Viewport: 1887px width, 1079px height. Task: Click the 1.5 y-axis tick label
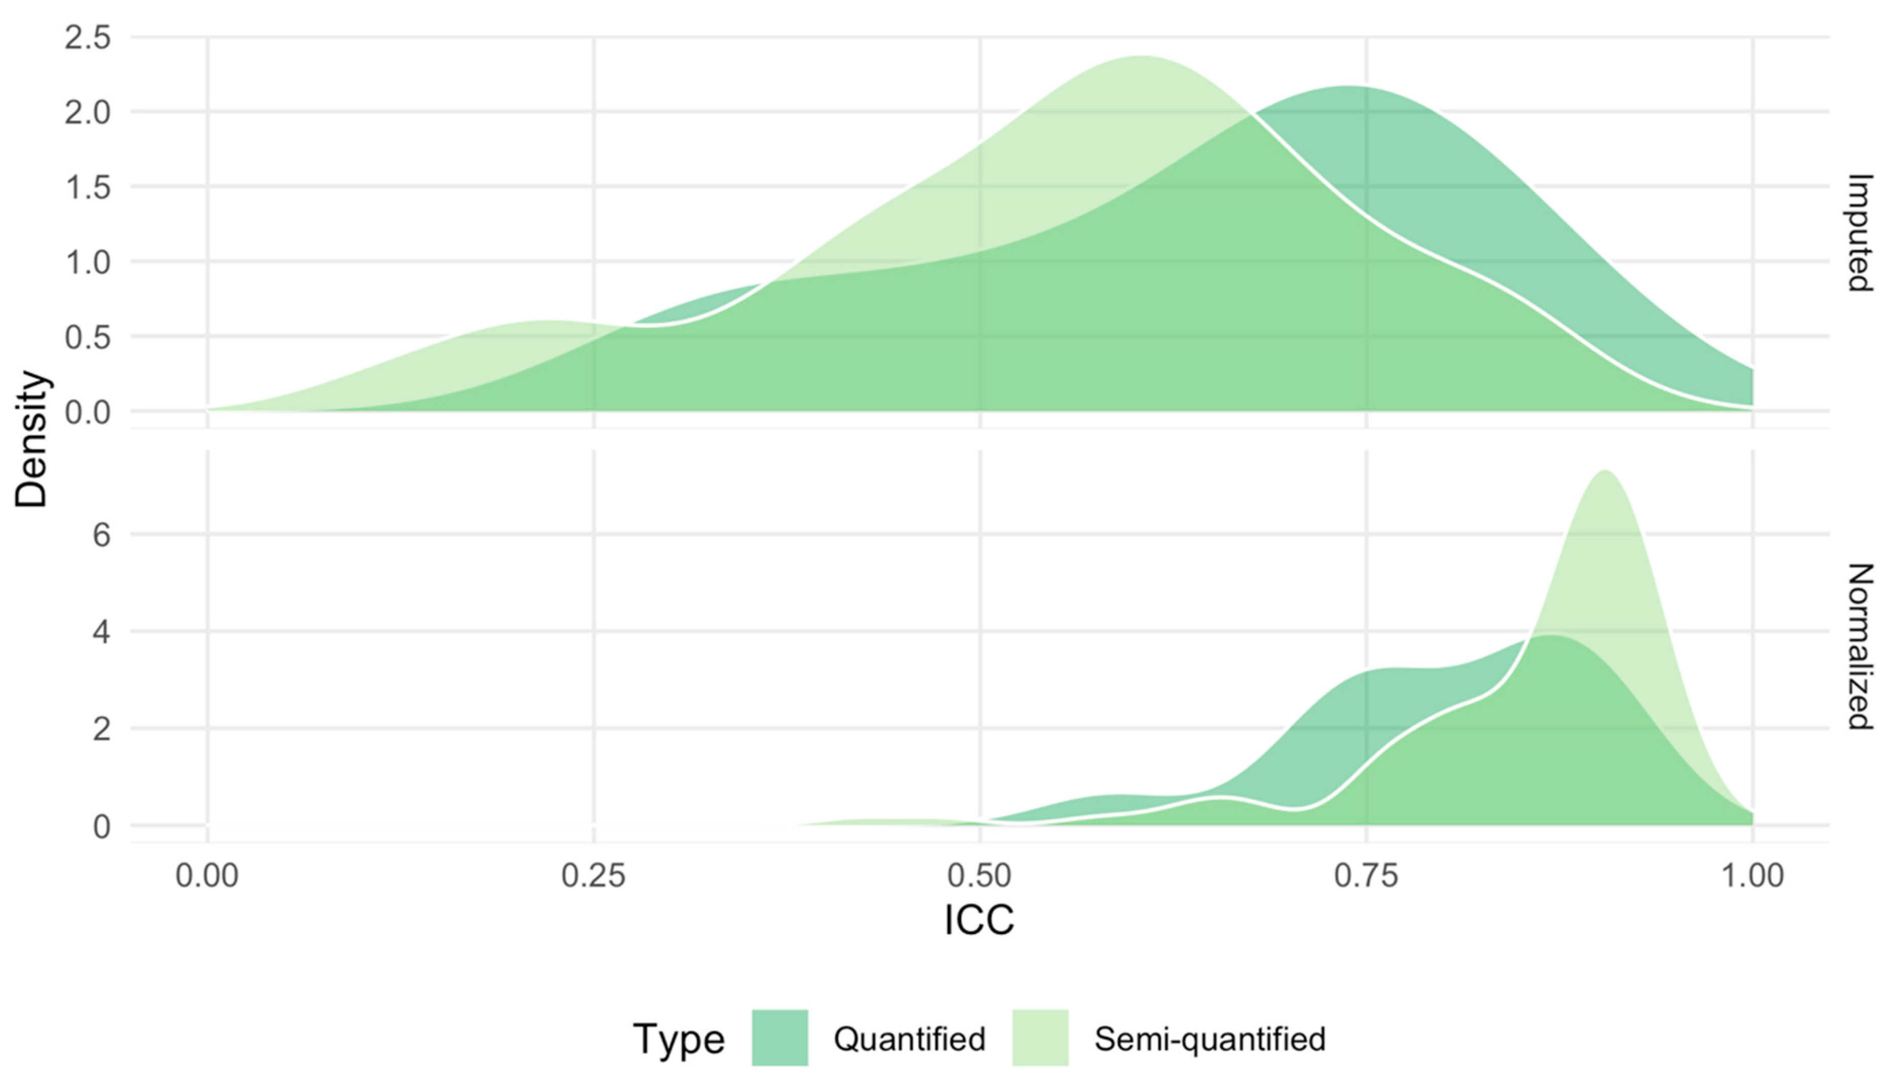click(87, 188)
